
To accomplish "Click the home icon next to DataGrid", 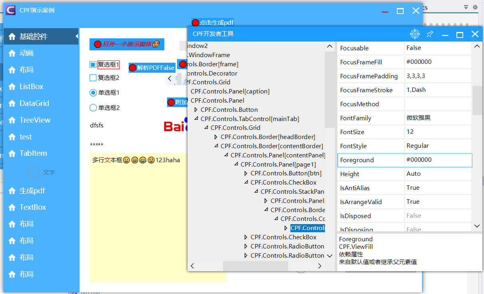I will [12, 103].
